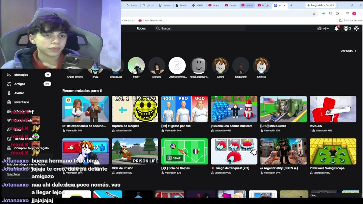Click the Amigos count badge 278
The image size is (363, 204).
[x=47, y=84]
